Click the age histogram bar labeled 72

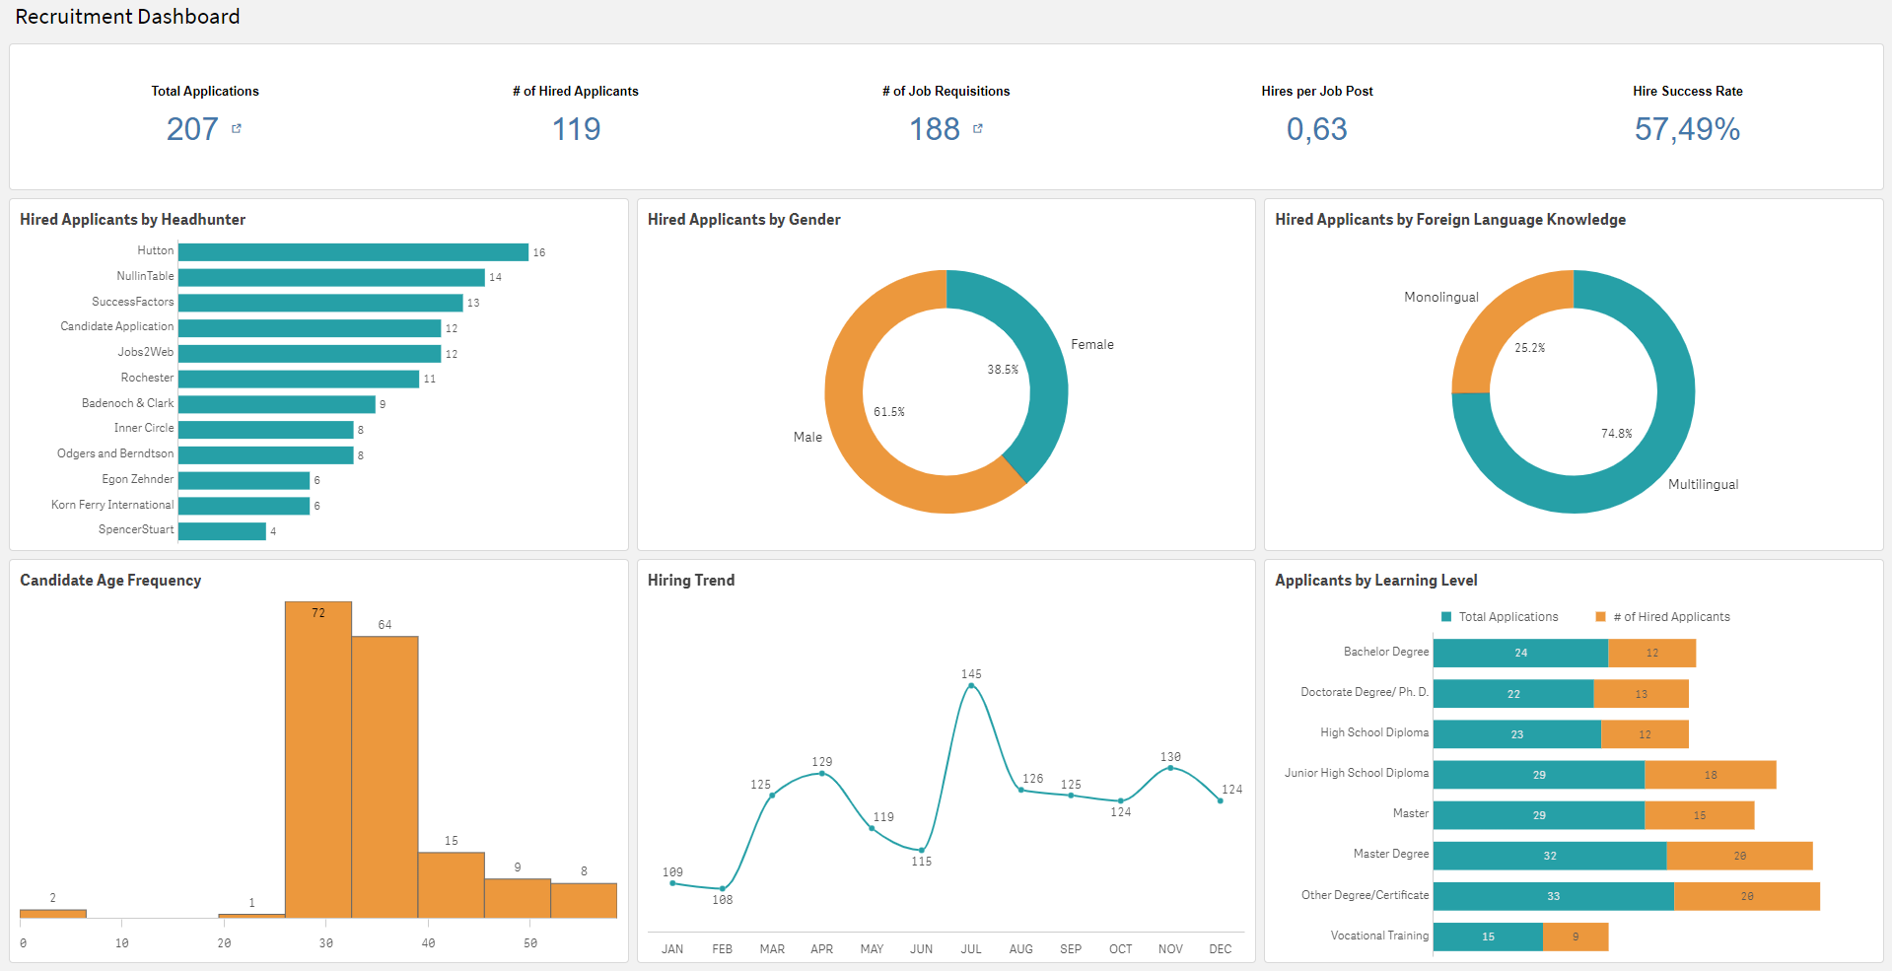click(x=318, y=760)
